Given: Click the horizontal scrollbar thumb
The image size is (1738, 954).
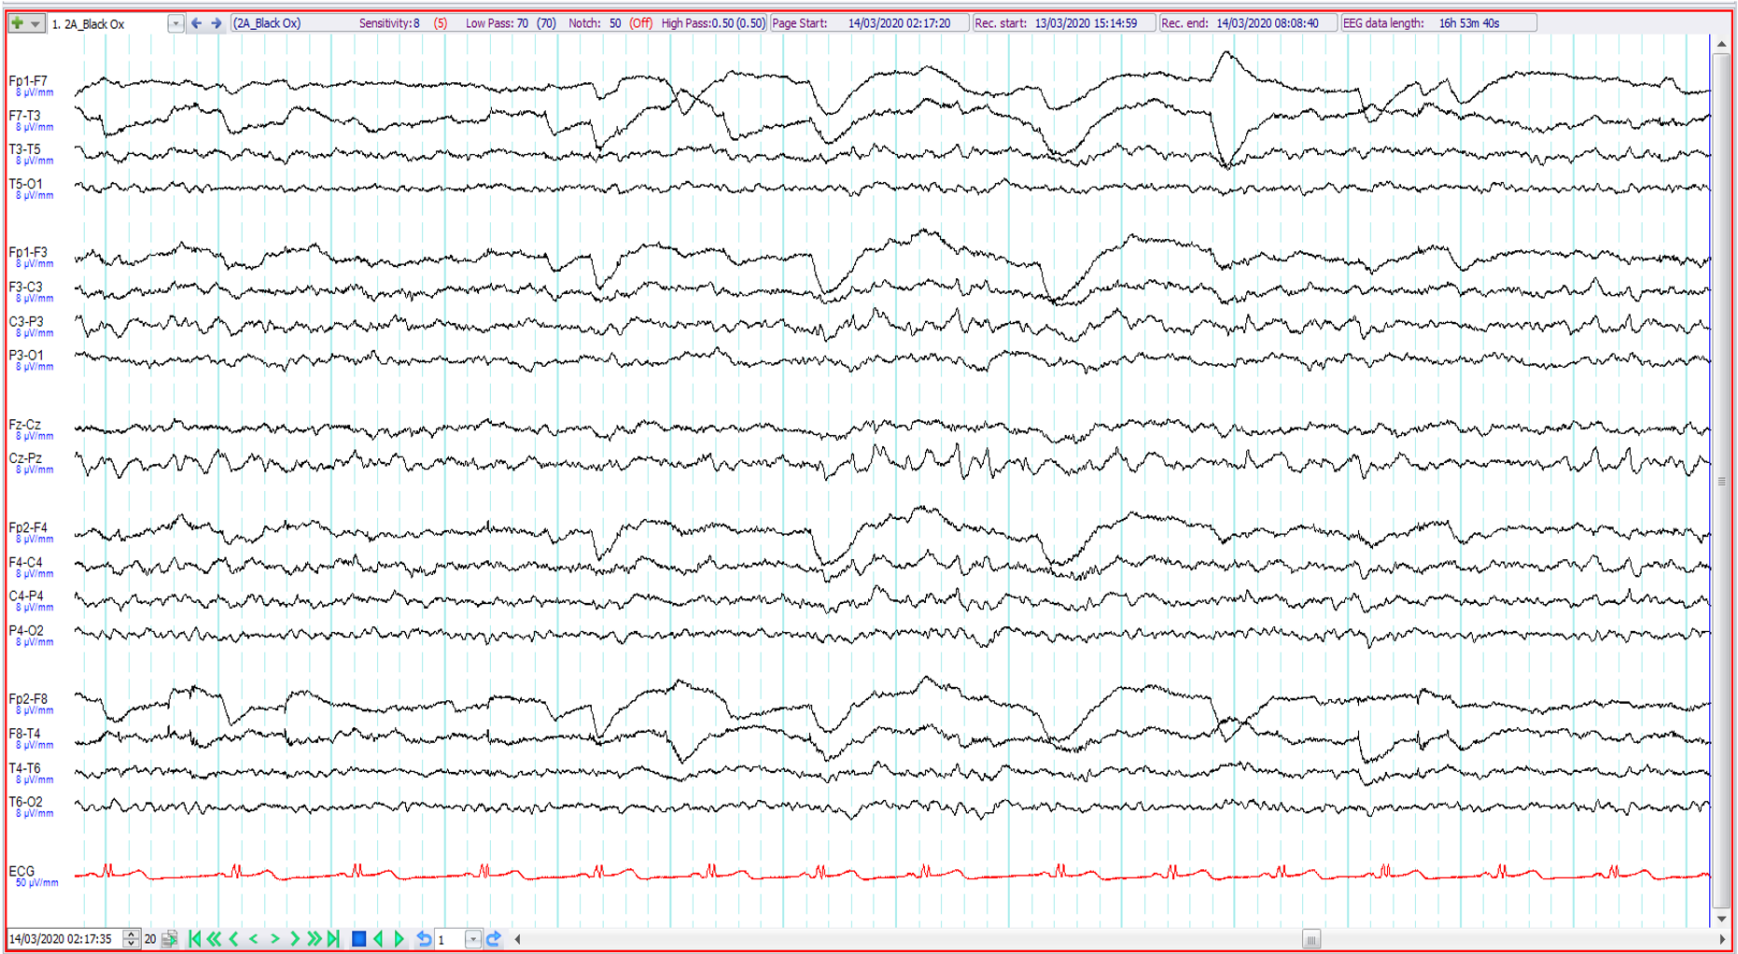Looking at the screenshot, I should [x=1311, y=940].
